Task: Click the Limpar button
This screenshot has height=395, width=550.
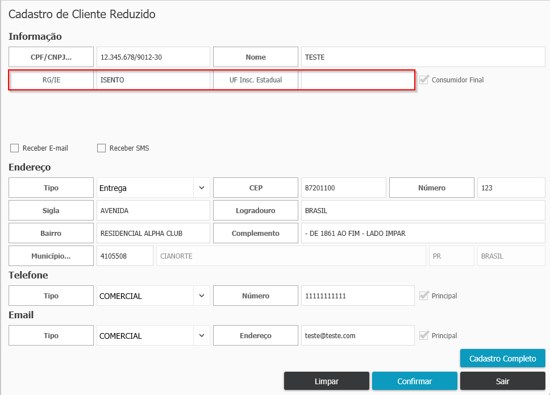Action: point(326,381)
